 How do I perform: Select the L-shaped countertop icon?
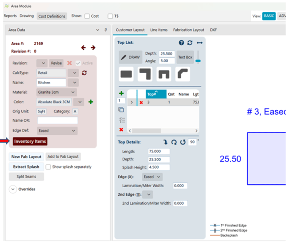coord(145,74)
